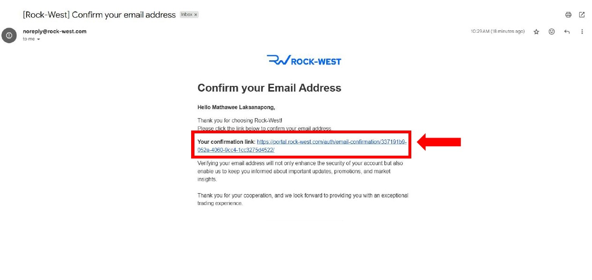Click sender noreply@rock-west.com
The width and height of the screenshot is (592, 280).
55,31
